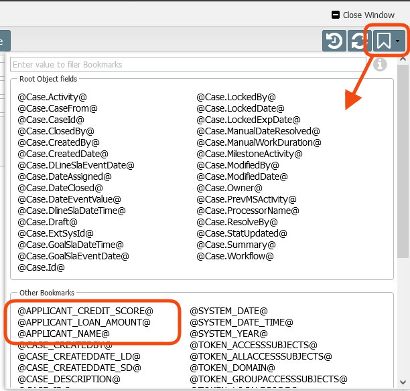This screenshot has height=391, width=410.
Task: Insert the @Case.CaseId@ bookmark
Action: 51,120
